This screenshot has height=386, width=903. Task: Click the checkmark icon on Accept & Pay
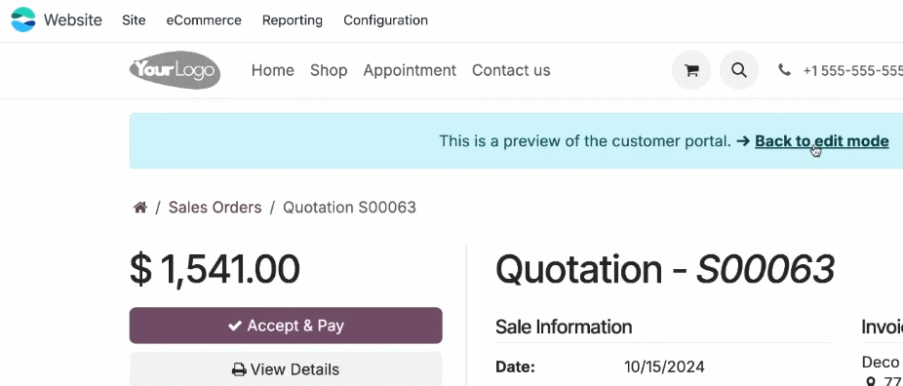tap(234, 326)
